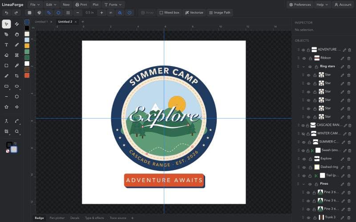Show the hidden WINTER CAM layer
This screenshot has height=222, width=356.
tap(303, 134)
